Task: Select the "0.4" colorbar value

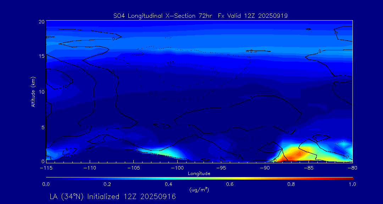Action: pos(169,184)
